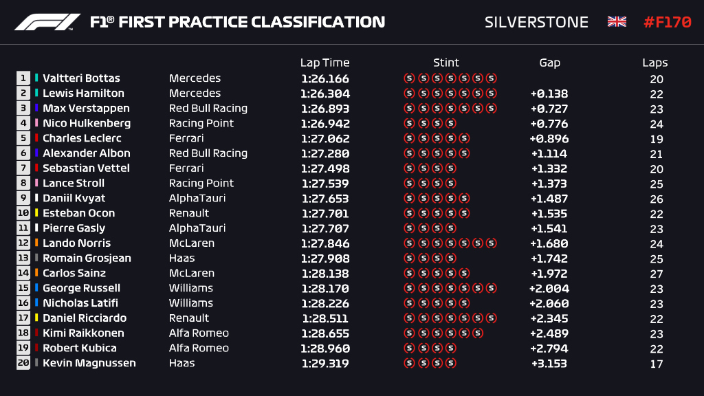Select driver name Max Verstappen
The width and height of the screenshot is (704, 396).
[86, 109]
